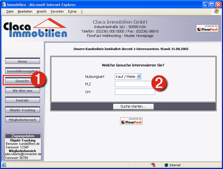
Task: Focus the Ort input field
Action: point(135,92)
